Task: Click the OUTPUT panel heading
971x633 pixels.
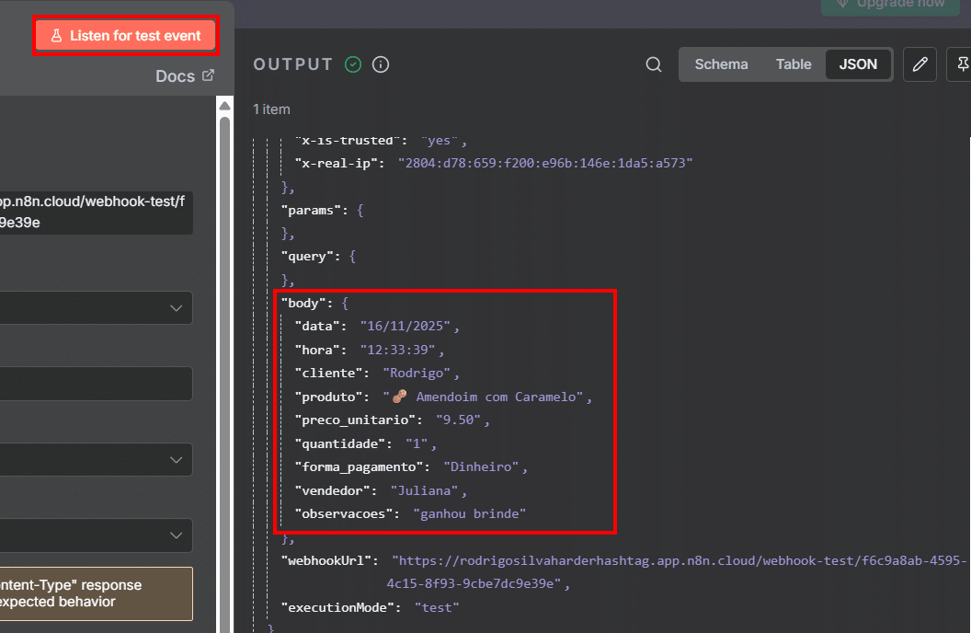Action: pos(293,64)
